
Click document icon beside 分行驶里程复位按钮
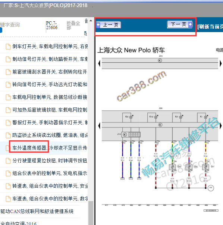pos(8,160)
